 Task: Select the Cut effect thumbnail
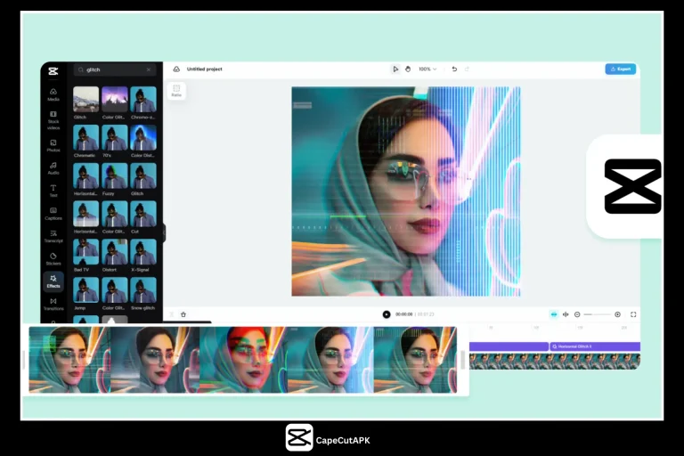(143, 214)
